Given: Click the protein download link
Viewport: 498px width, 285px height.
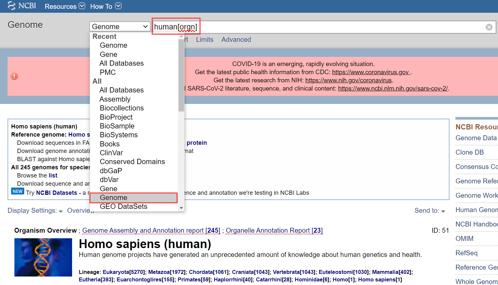Looking at the screenshot, I should [197, 143].
